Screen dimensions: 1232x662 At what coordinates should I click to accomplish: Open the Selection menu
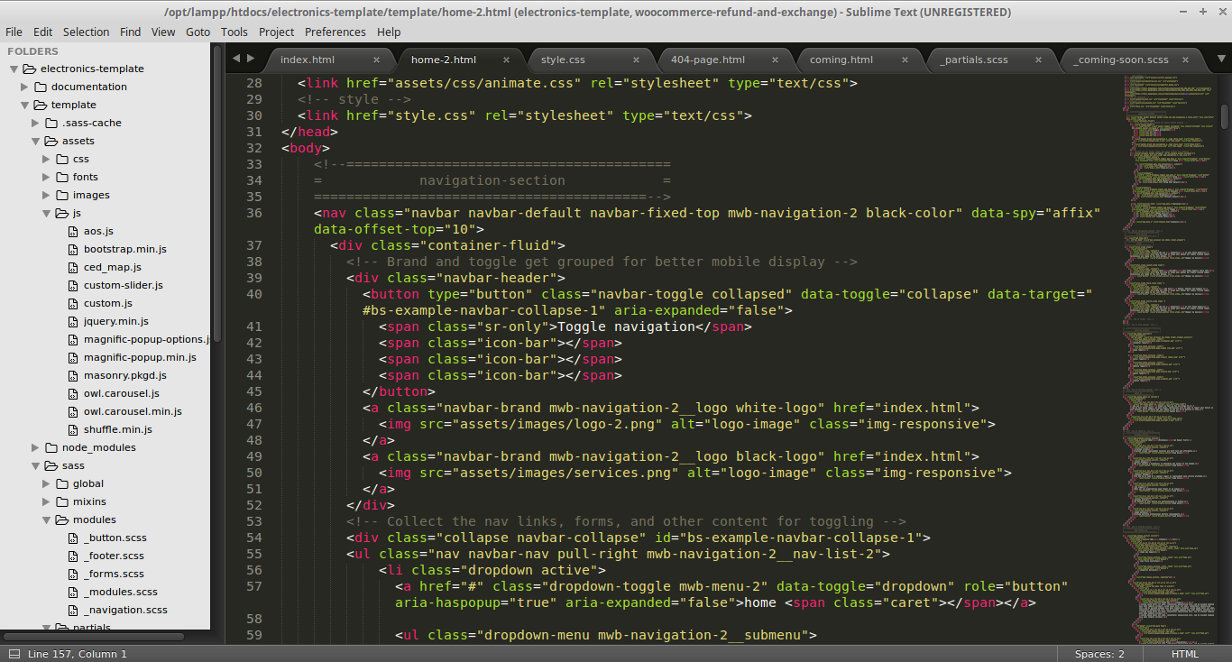click(86, 32)
